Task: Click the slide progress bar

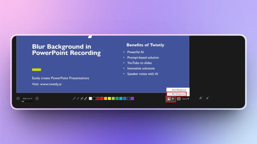Action: 28,101
